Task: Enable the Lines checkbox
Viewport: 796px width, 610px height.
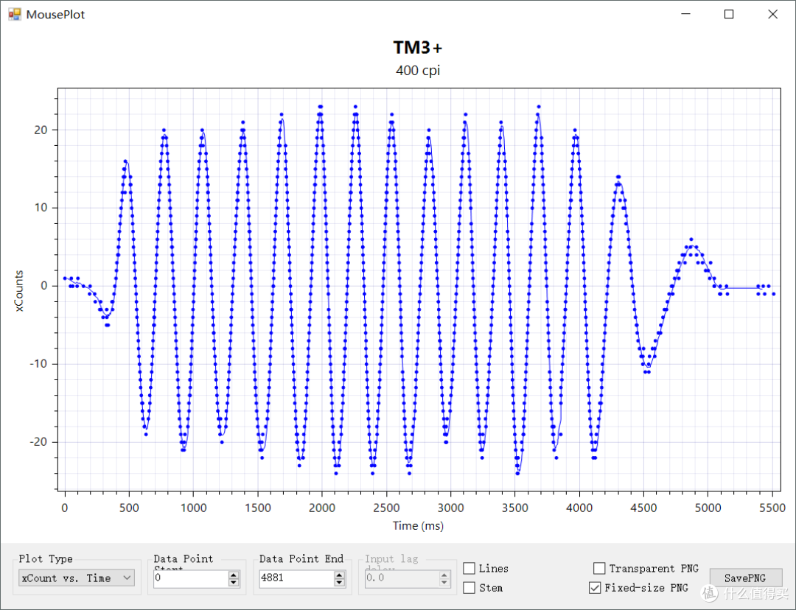Action: [x=469, y=569]
